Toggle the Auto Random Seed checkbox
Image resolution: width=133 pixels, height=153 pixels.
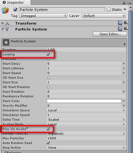pos(48,143)
